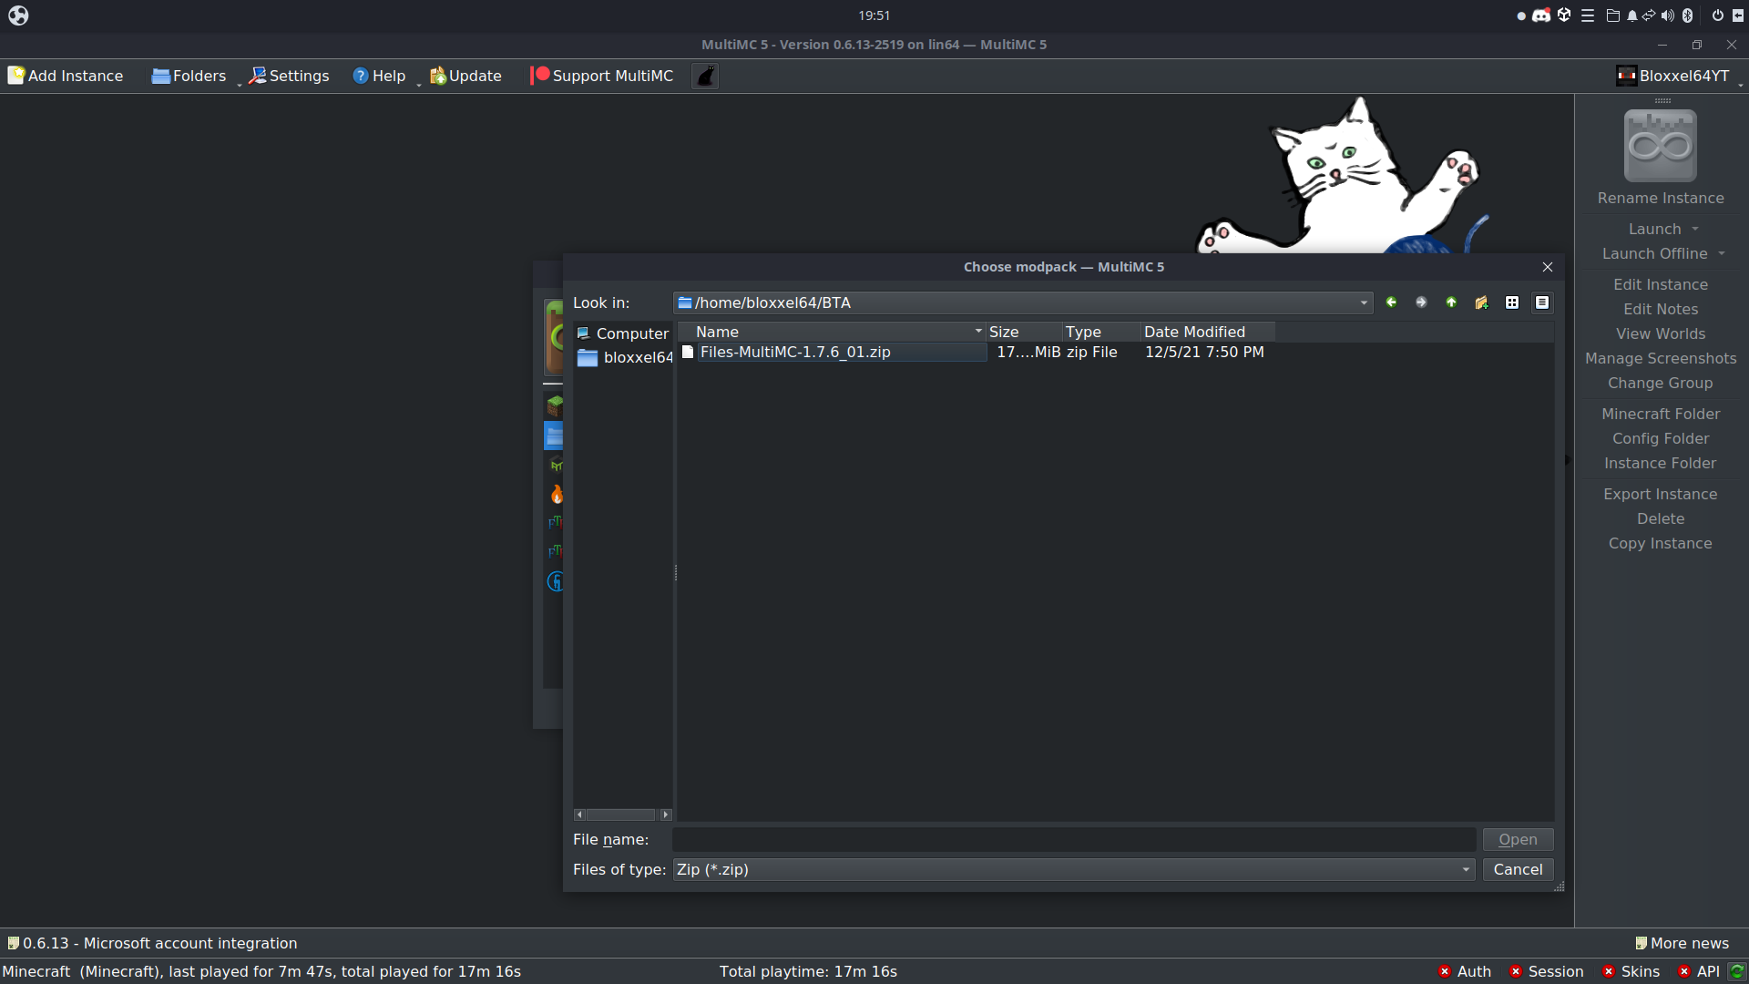Click Support MultiMC in the toolbar
Image resolution: width=1749 pixels, height=984 pixels.
click(602, 77)
